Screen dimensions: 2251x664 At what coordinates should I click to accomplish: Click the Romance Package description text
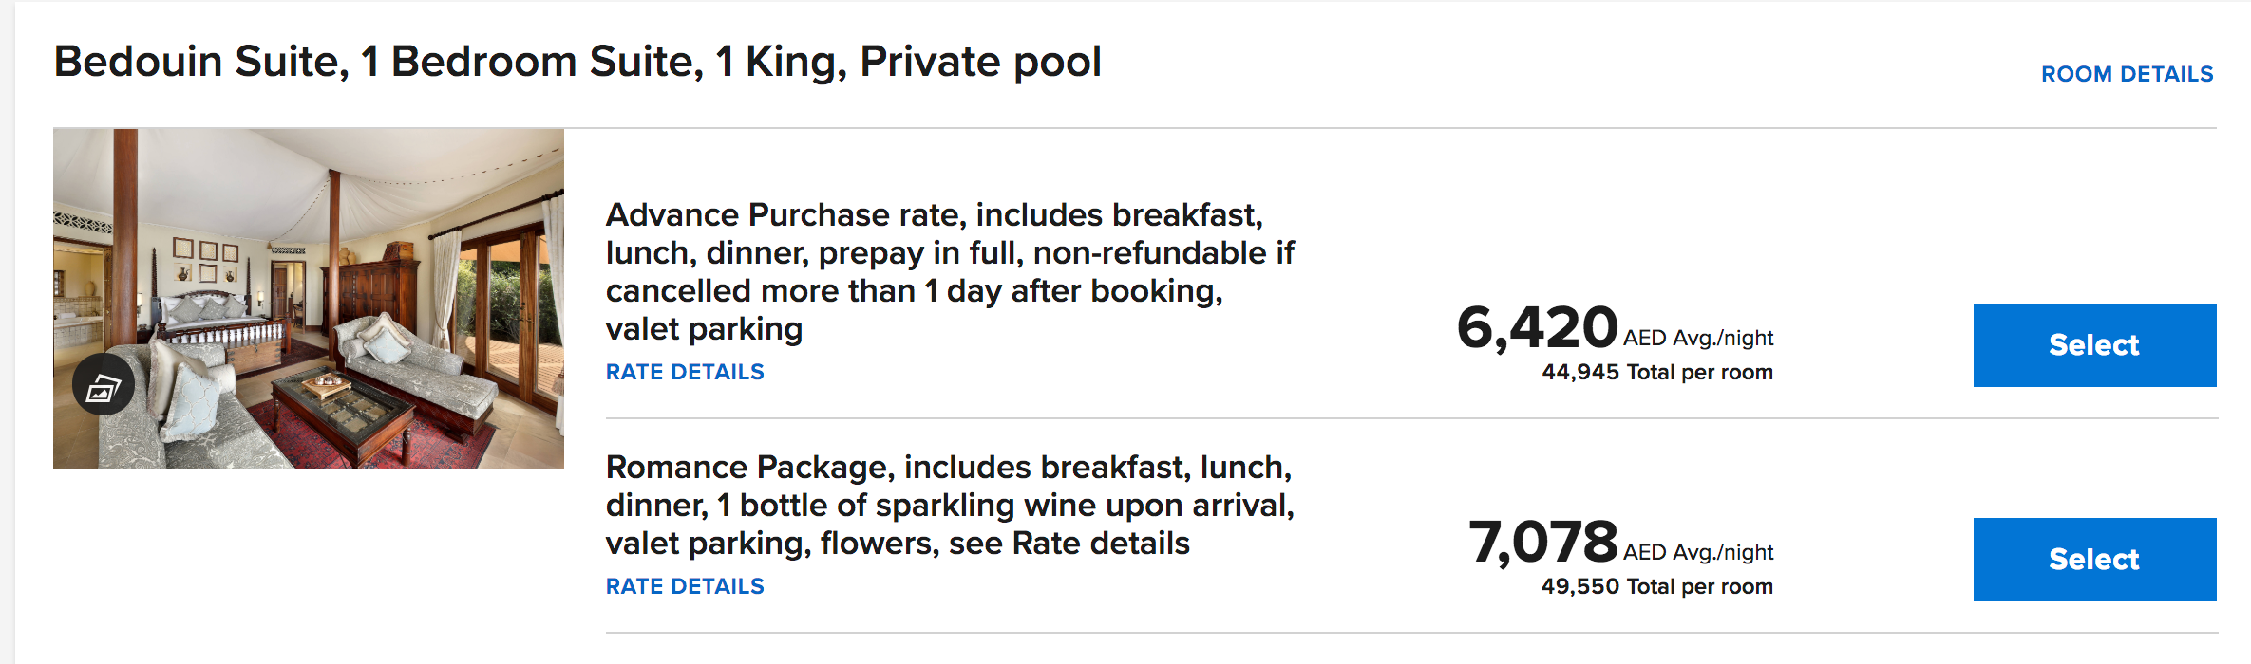click(x=950, y=505)
